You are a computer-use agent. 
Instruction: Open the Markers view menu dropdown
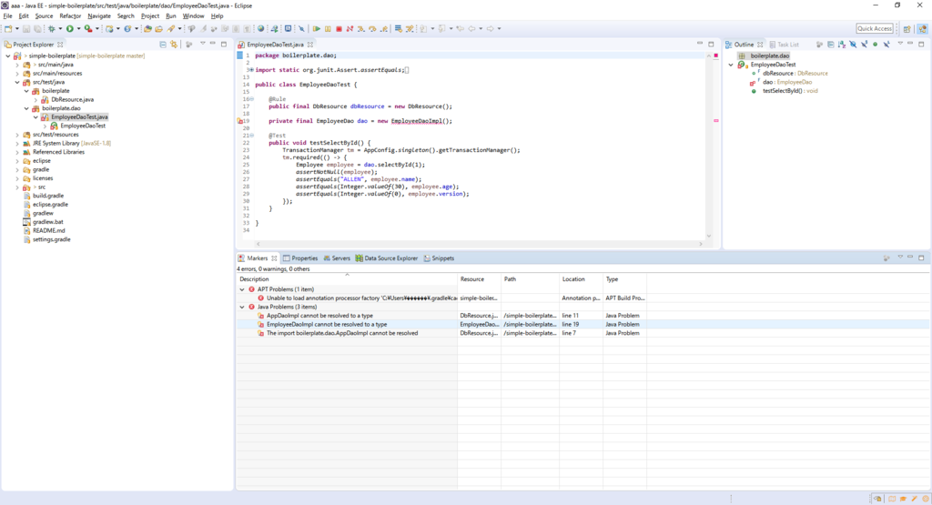coord(900,258)
